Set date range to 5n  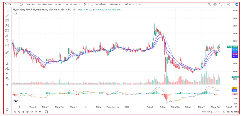click(36, 112)
